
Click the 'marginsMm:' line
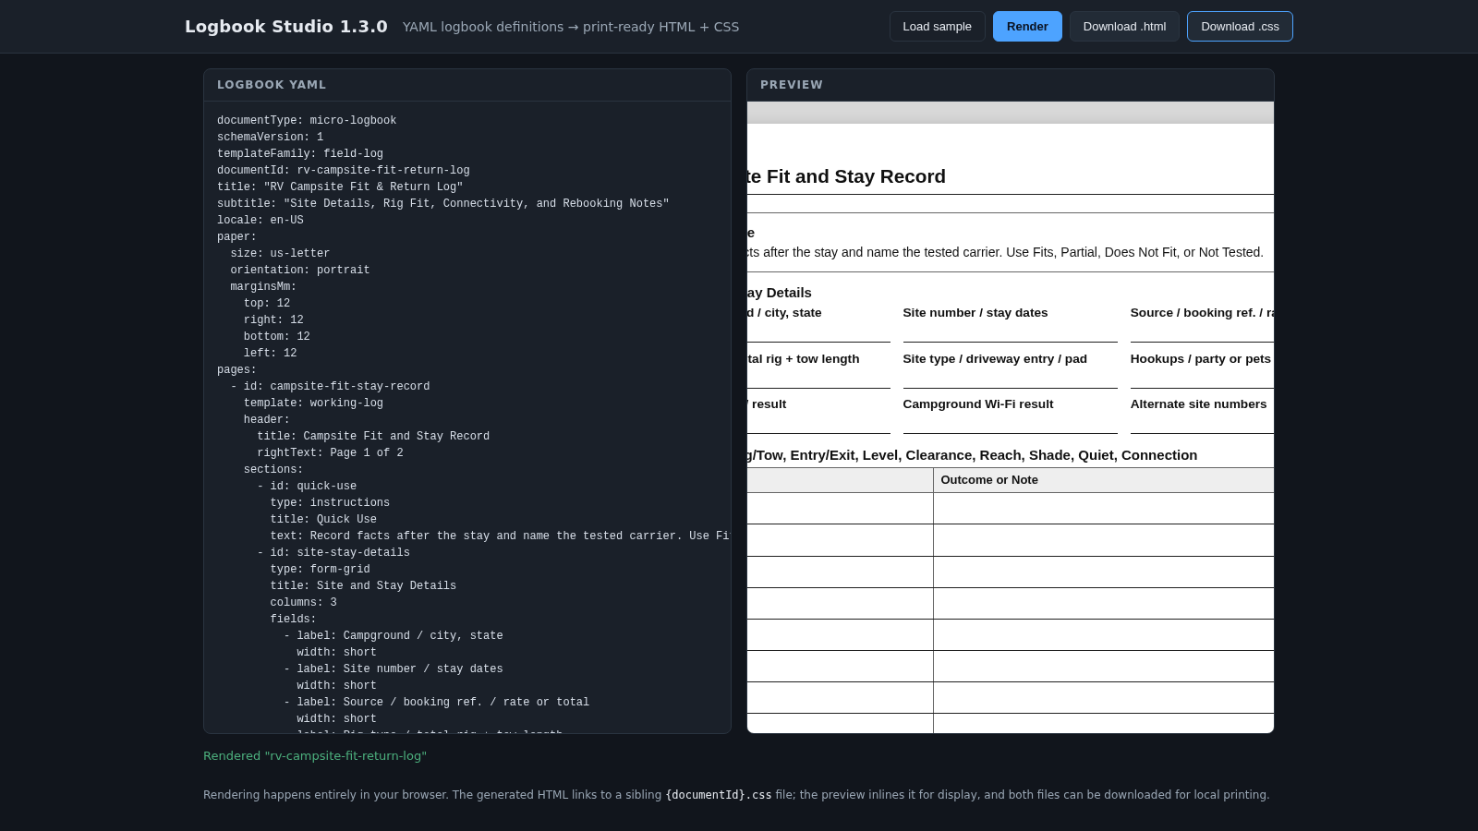[x=263, y=287]
